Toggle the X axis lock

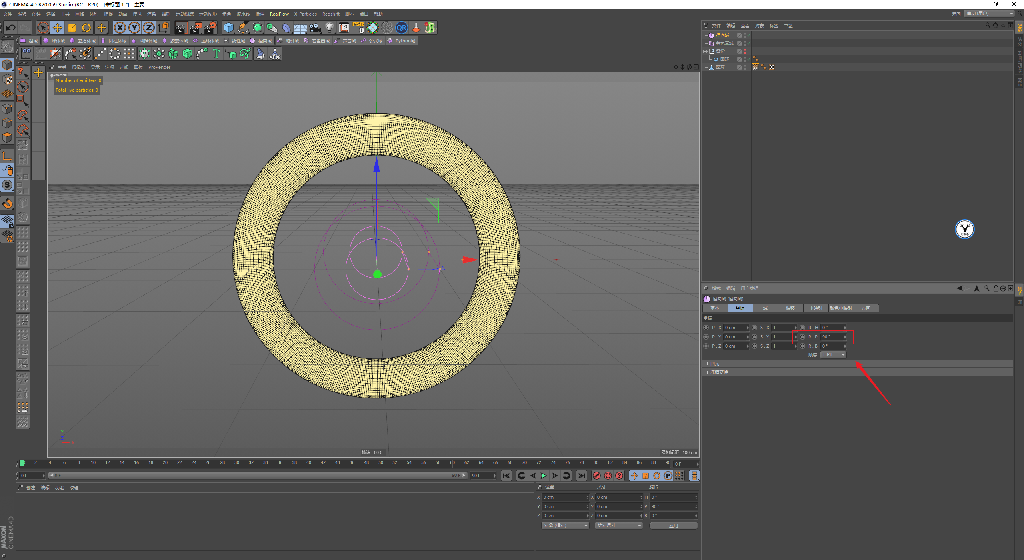click(x=120, y=28)
